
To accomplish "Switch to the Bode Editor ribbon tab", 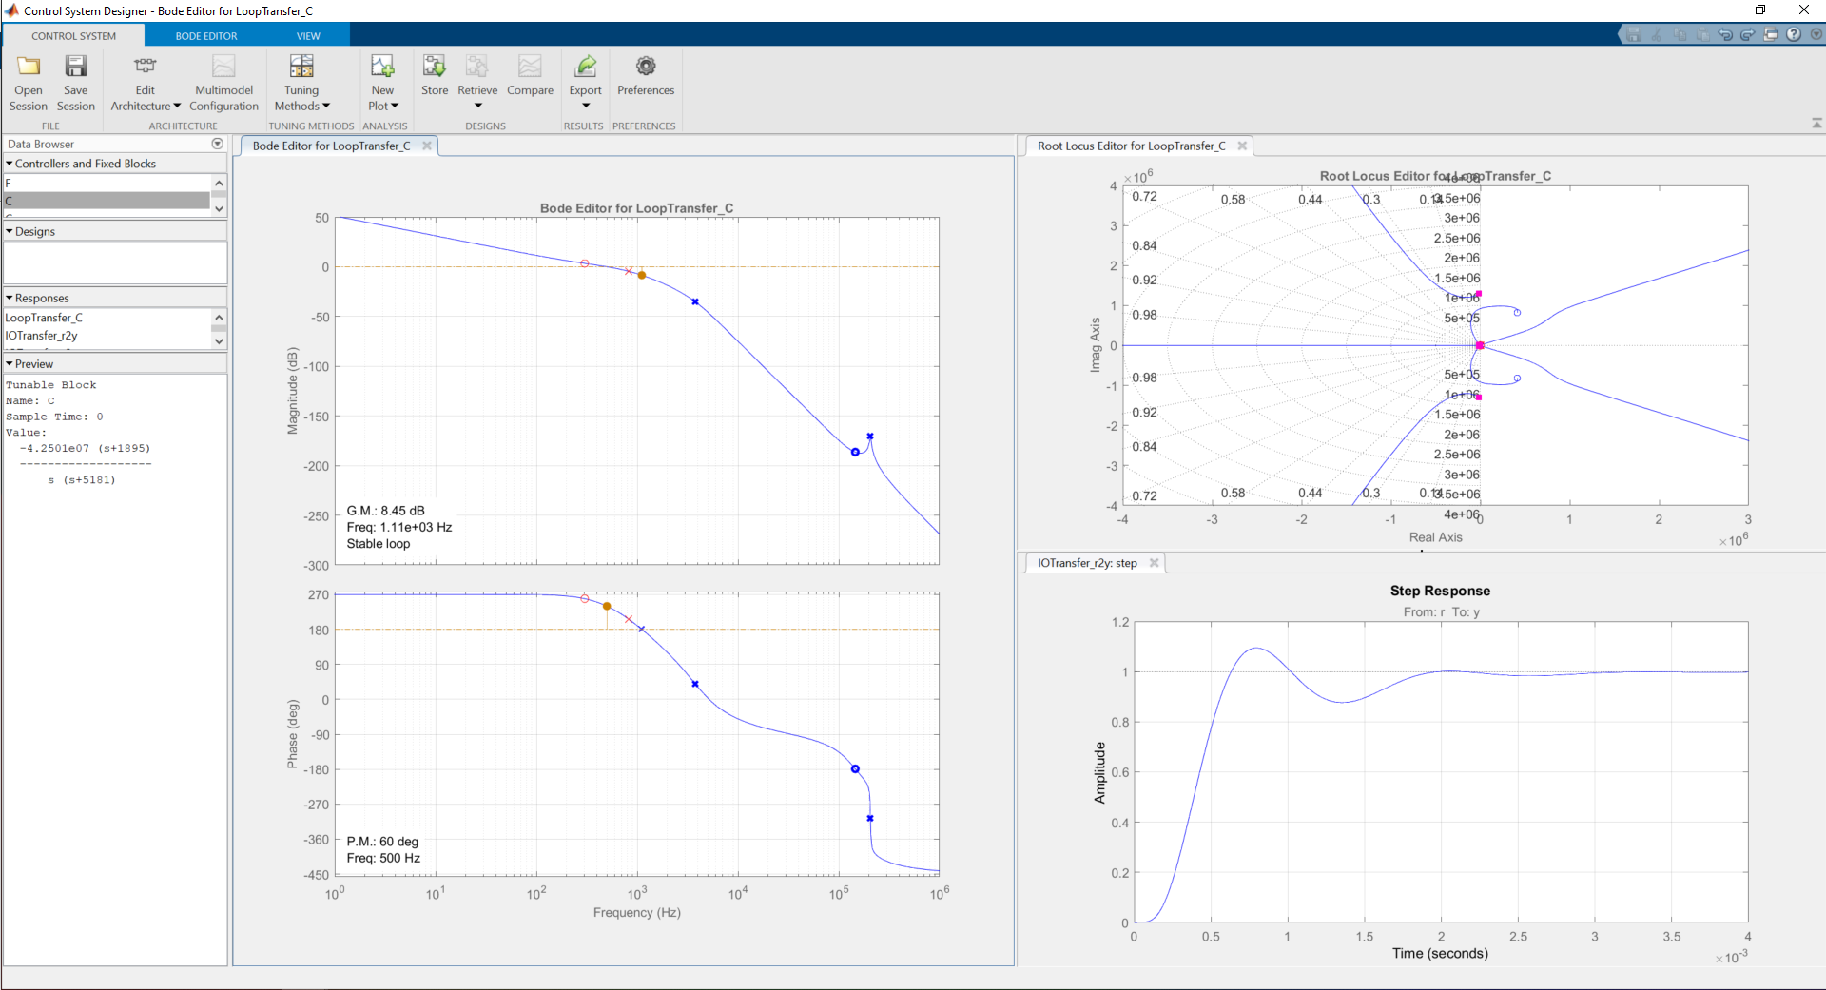I will click(x=206, y=36).
